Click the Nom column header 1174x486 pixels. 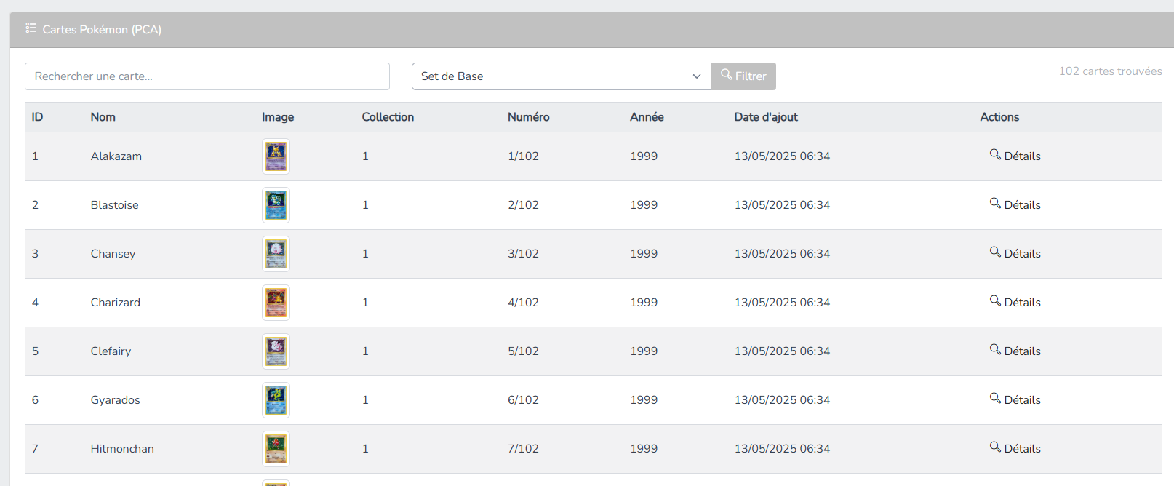point(103,117)
